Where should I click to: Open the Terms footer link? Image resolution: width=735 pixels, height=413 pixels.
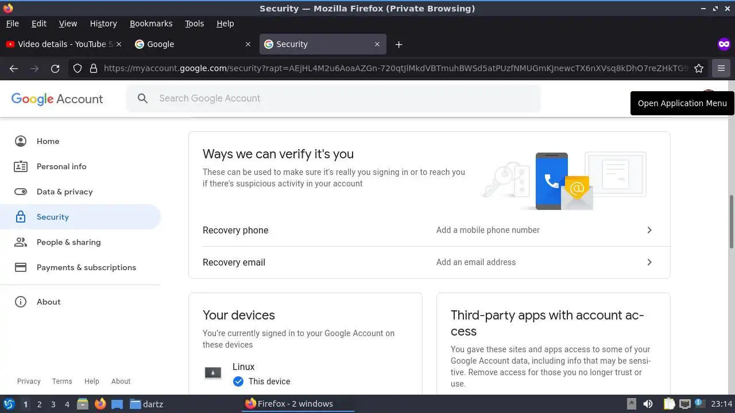point(62,381)
